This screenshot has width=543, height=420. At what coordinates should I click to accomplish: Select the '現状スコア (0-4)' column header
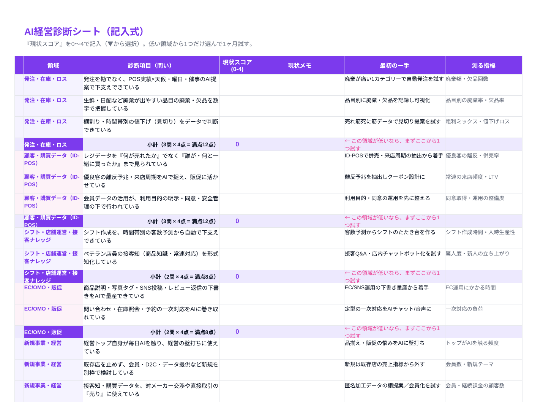click(237, 65)
